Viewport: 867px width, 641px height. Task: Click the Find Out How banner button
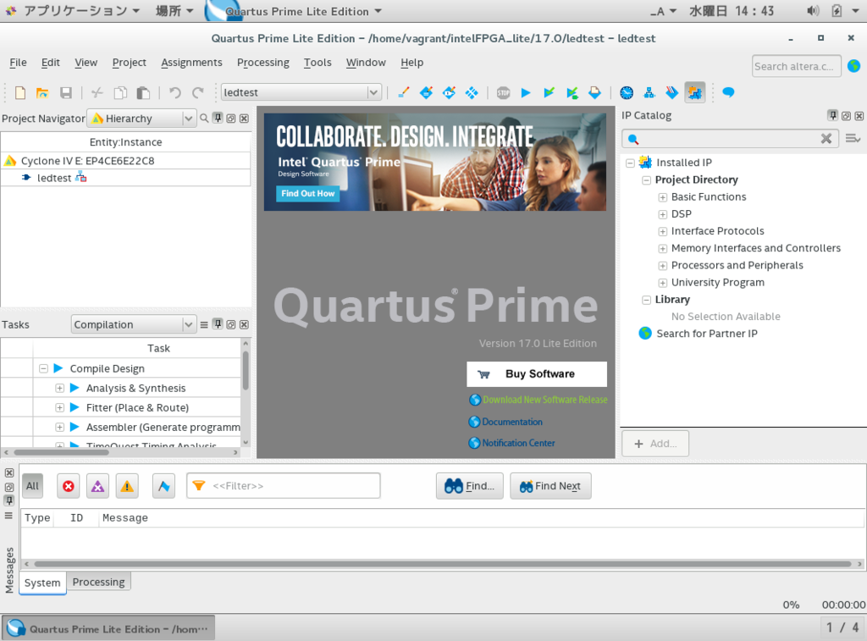[x=307, y=194]
